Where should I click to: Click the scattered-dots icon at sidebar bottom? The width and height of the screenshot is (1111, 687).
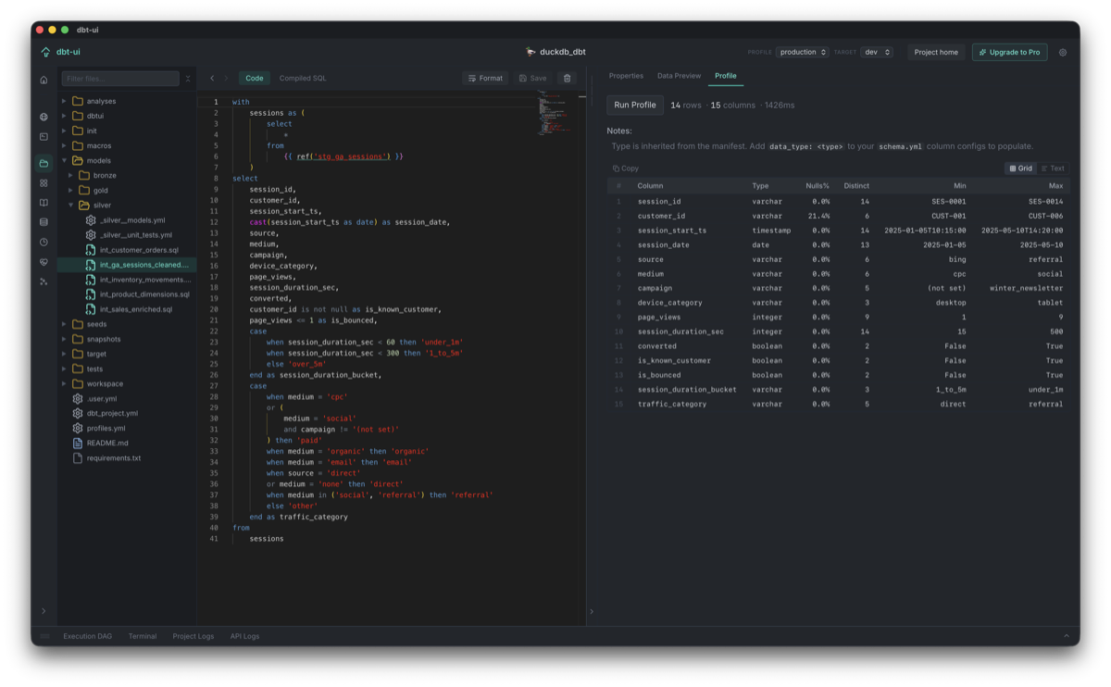44,281
